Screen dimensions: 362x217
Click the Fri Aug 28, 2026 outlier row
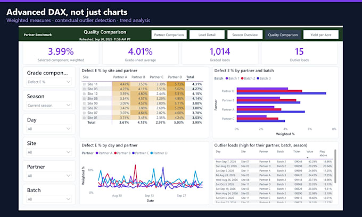click(274, 175)
